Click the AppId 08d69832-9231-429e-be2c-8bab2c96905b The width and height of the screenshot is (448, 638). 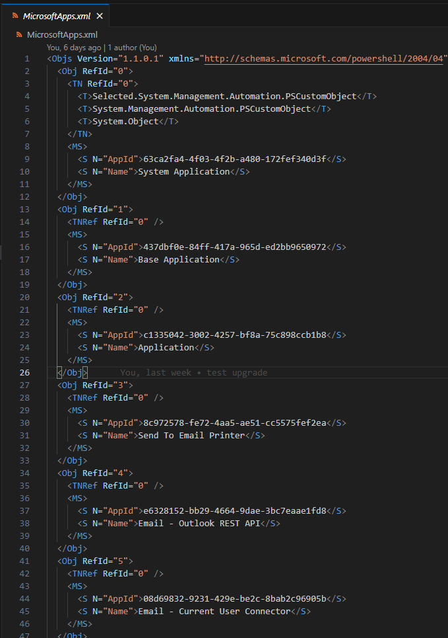coord(235,598)
